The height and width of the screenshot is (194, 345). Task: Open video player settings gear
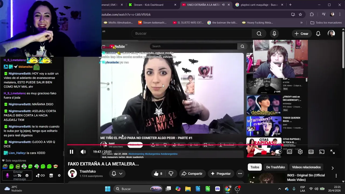(x=300, y=152)
